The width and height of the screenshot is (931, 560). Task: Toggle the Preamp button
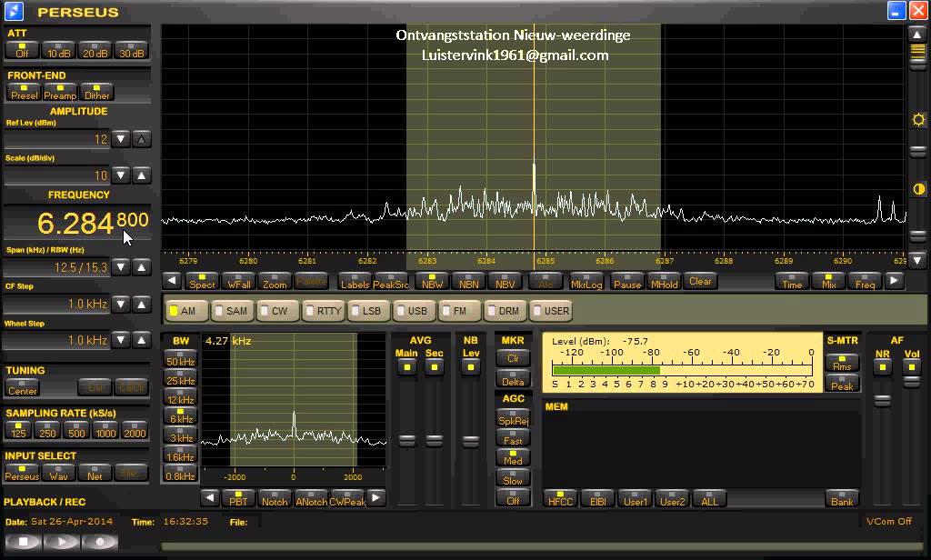coord(60,92)
